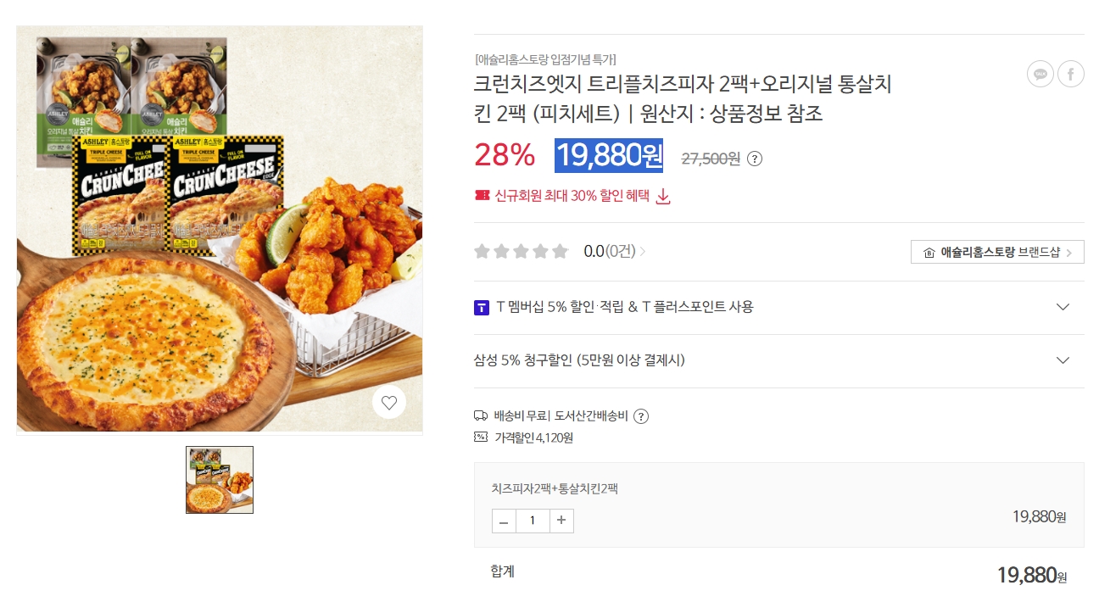Click the red coupon ticket icon
Viewport: 1099px width, 602px height.
(482, 196)
